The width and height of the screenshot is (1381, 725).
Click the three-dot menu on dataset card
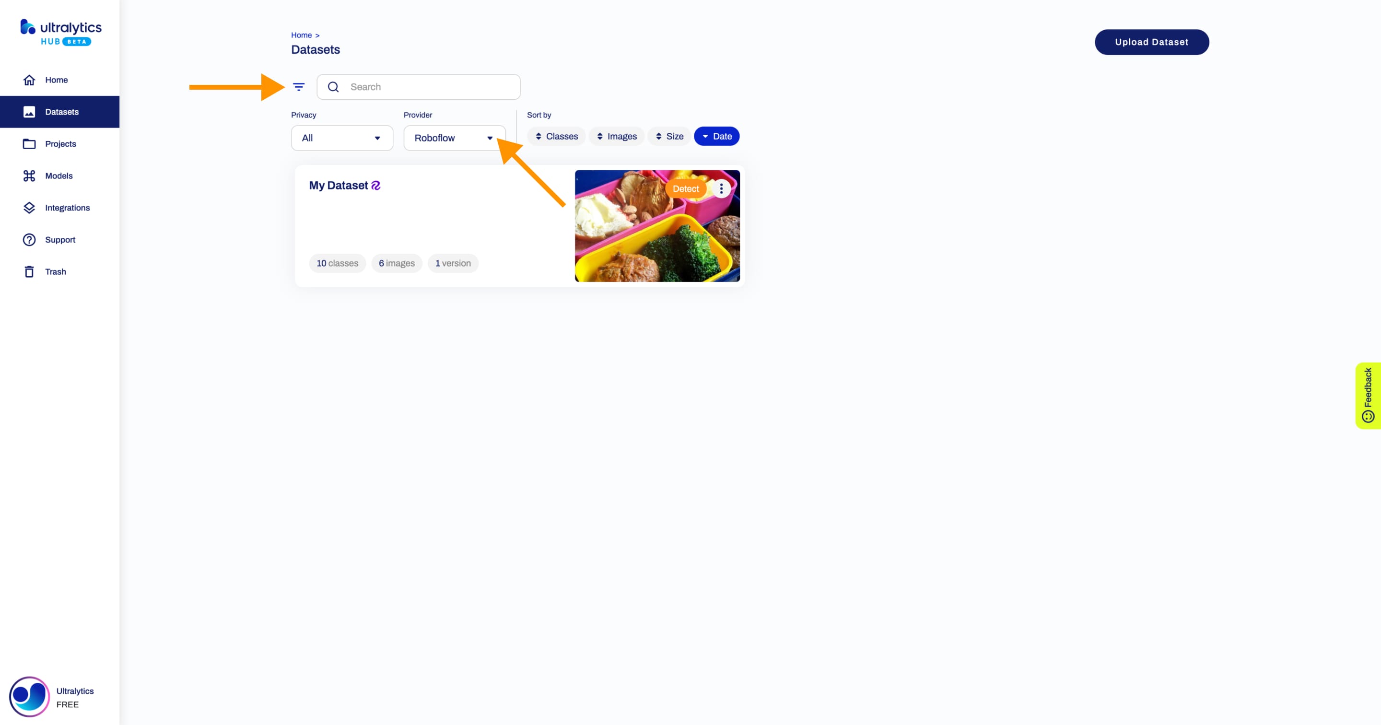coord(721,188)
